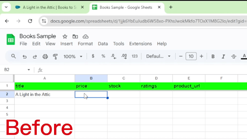Open a new browser tab

click(171, 7)
